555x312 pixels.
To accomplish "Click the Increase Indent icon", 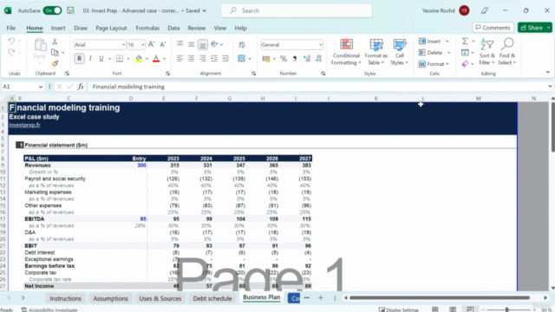I will click(x=225, y=58).
